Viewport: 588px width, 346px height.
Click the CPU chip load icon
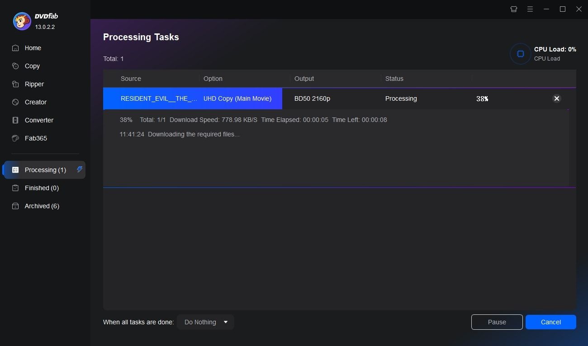(x=520, y=54)
